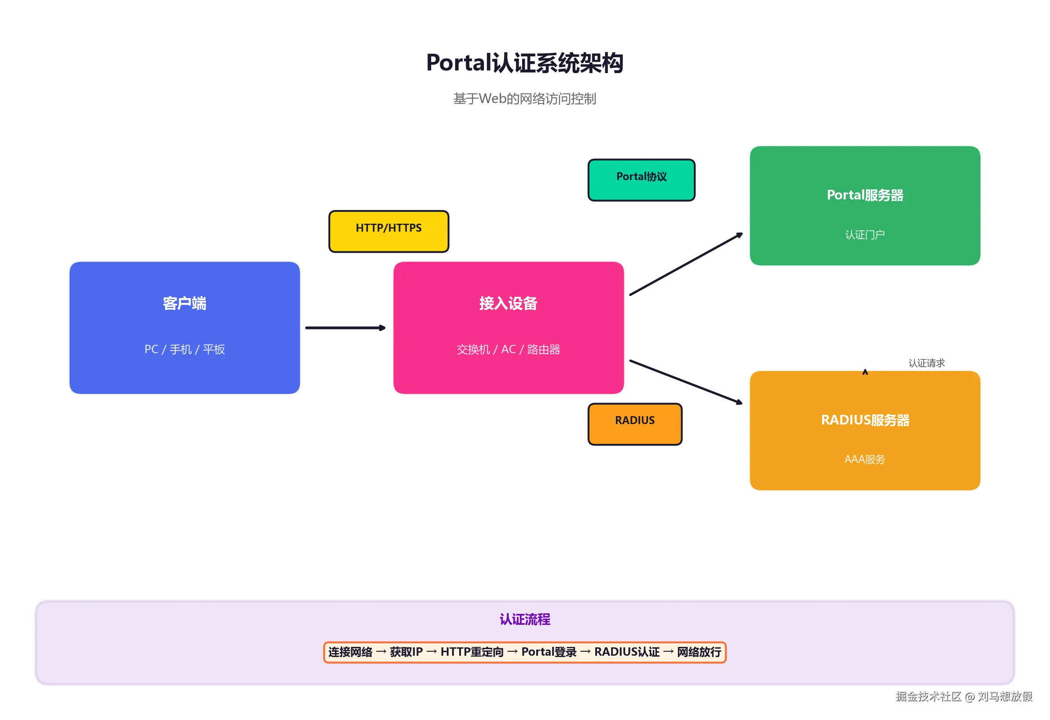Click the PC / 手机 / 平板 text
The image size is (1050, 720).
click(184, 349)
